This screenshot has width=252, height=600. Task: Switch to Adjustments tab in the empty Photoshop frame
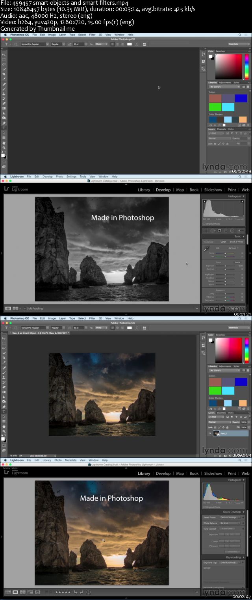(x=225, y=83)
